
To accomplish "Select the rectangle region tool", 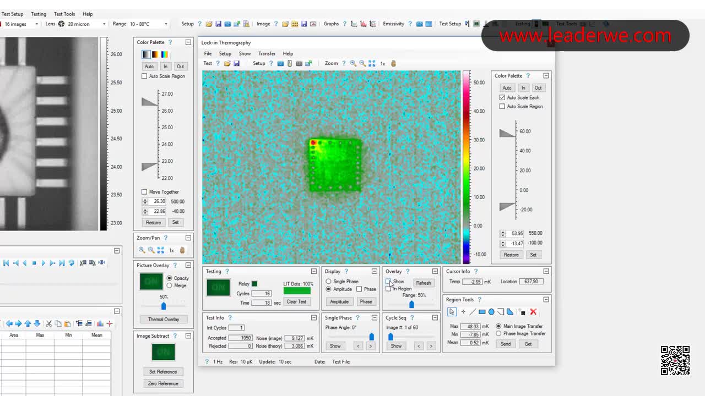I will 482,312.
